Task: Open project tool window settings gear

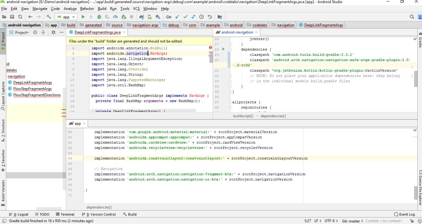Action: pos(53,32)
